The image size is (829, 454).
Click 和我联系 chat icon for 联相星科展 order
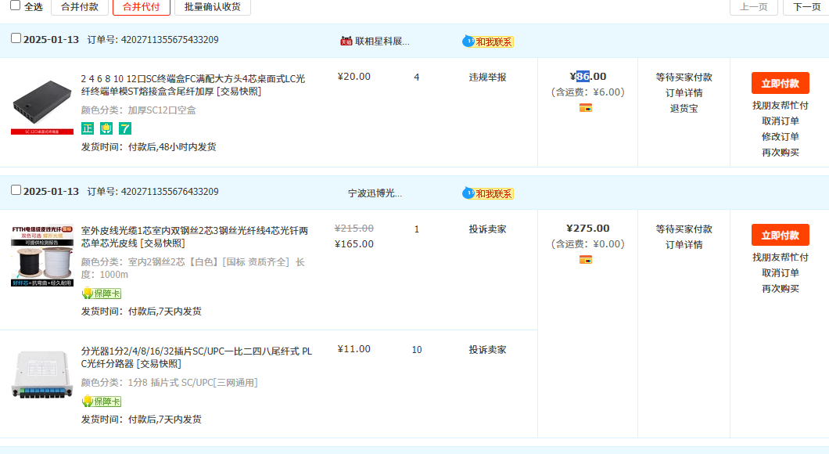488,41
